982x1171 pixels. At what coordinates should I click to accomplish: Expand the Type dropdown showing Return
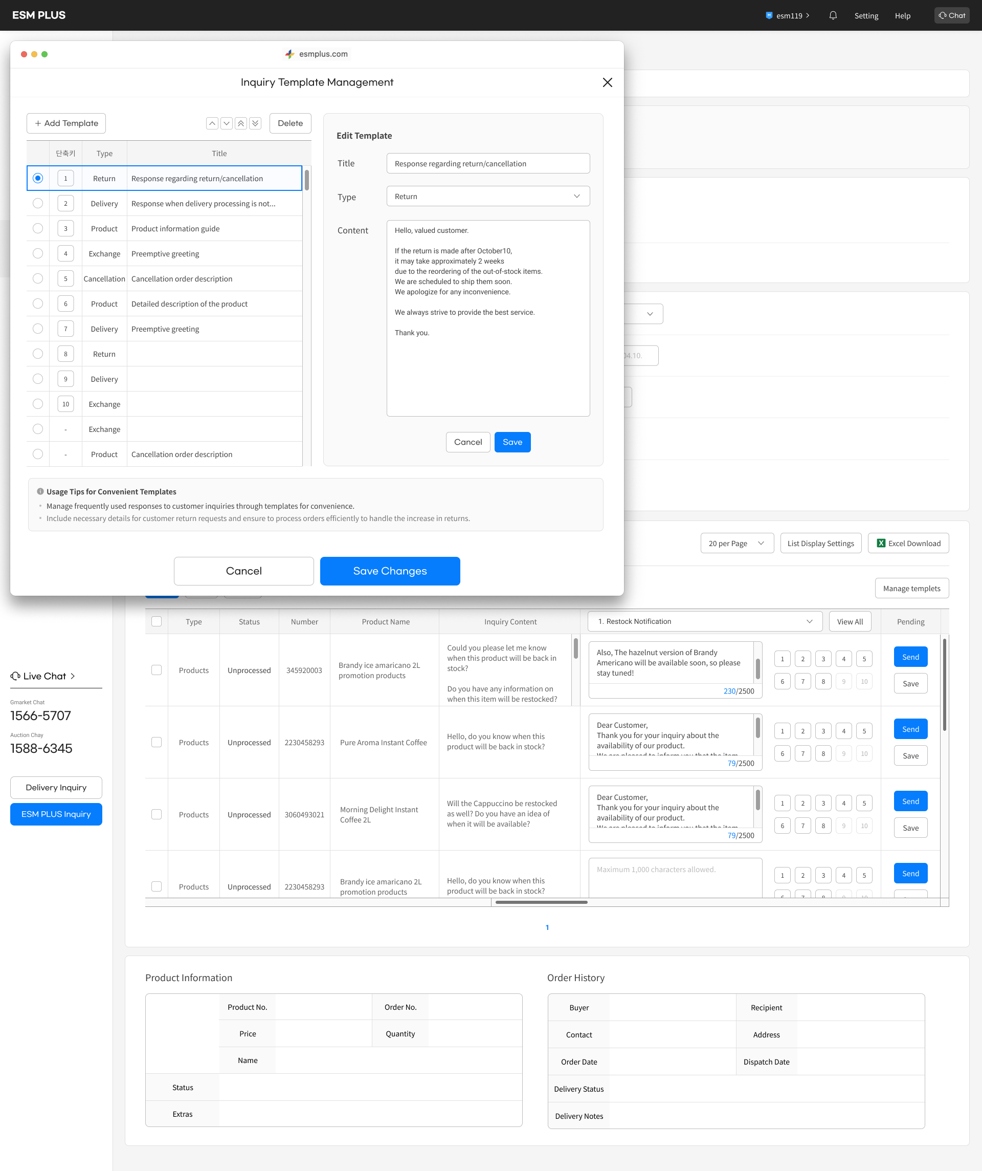[x=487, y=197]
